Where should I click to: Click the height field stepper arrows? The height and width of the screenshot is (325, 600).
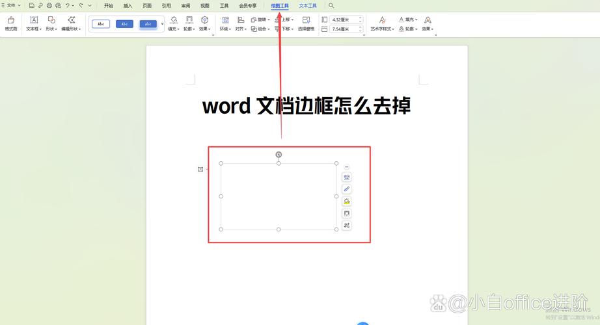pyautogui.click(x=361, y=19)
